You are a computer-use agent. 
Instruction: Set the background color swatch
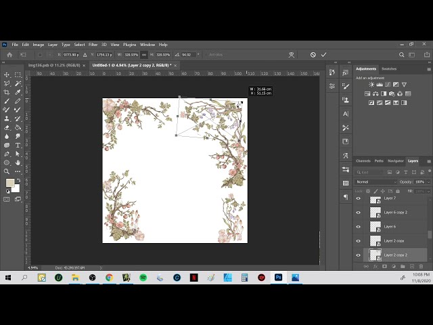16,190
